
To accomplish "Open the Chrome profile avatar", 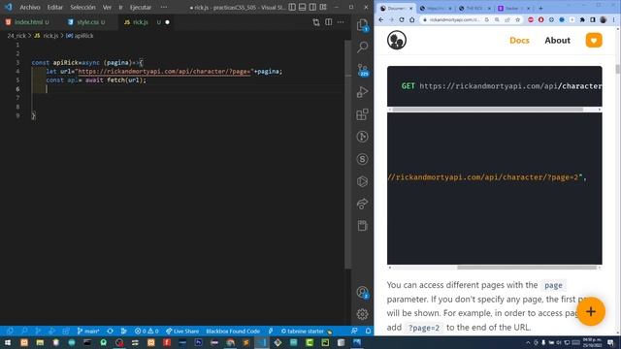I will coord(604,19).
